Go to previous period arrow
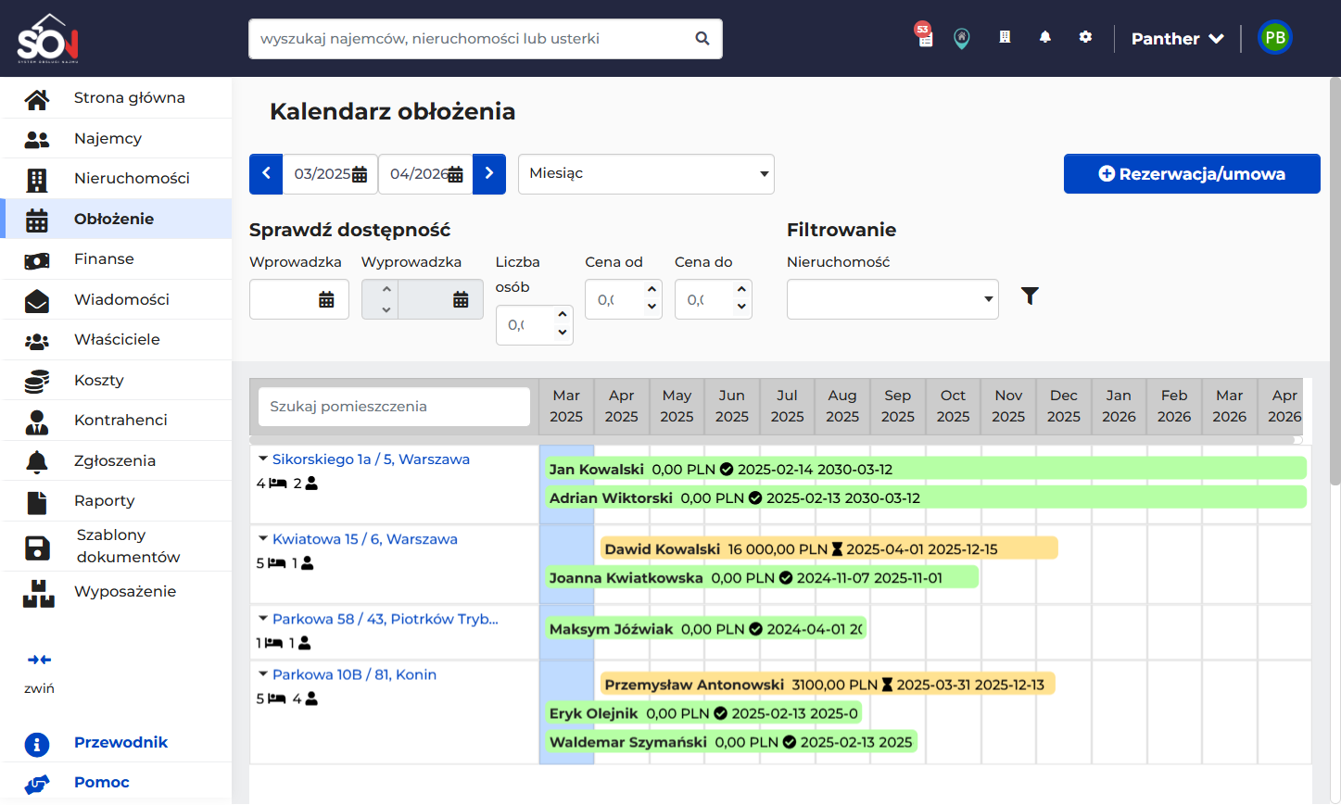 coord(266,174)
